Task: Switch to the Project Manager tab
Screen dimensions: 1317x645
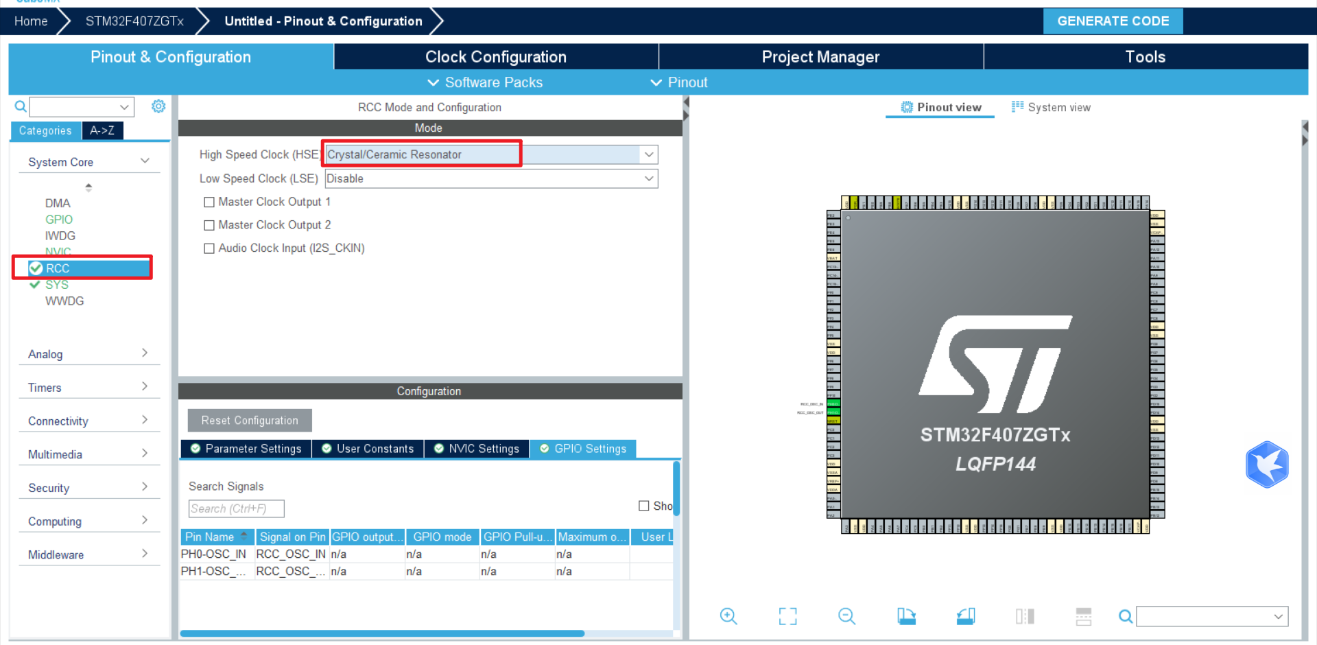Action: [x=821, y=57]
